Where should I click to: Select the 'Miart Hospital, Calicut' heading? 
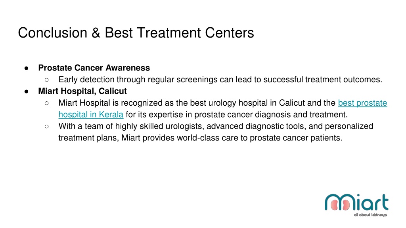pos(82,91)
